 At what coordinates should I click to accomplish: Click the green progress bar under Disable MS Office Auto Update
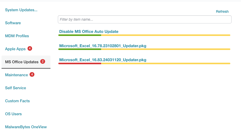(80, 35)
